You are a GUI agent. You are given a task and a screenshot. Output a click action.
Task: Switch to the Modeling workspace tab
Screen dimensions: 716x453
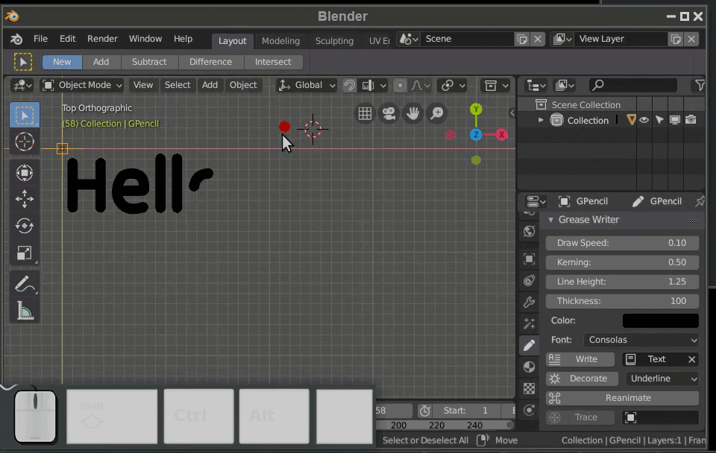click(x=280, y=40)
